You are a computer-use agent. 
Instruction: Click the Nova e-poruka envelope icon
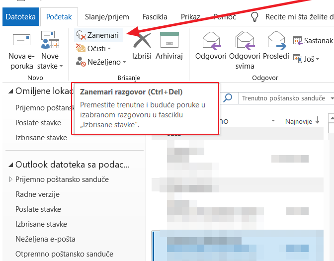(x=21, y=40)
